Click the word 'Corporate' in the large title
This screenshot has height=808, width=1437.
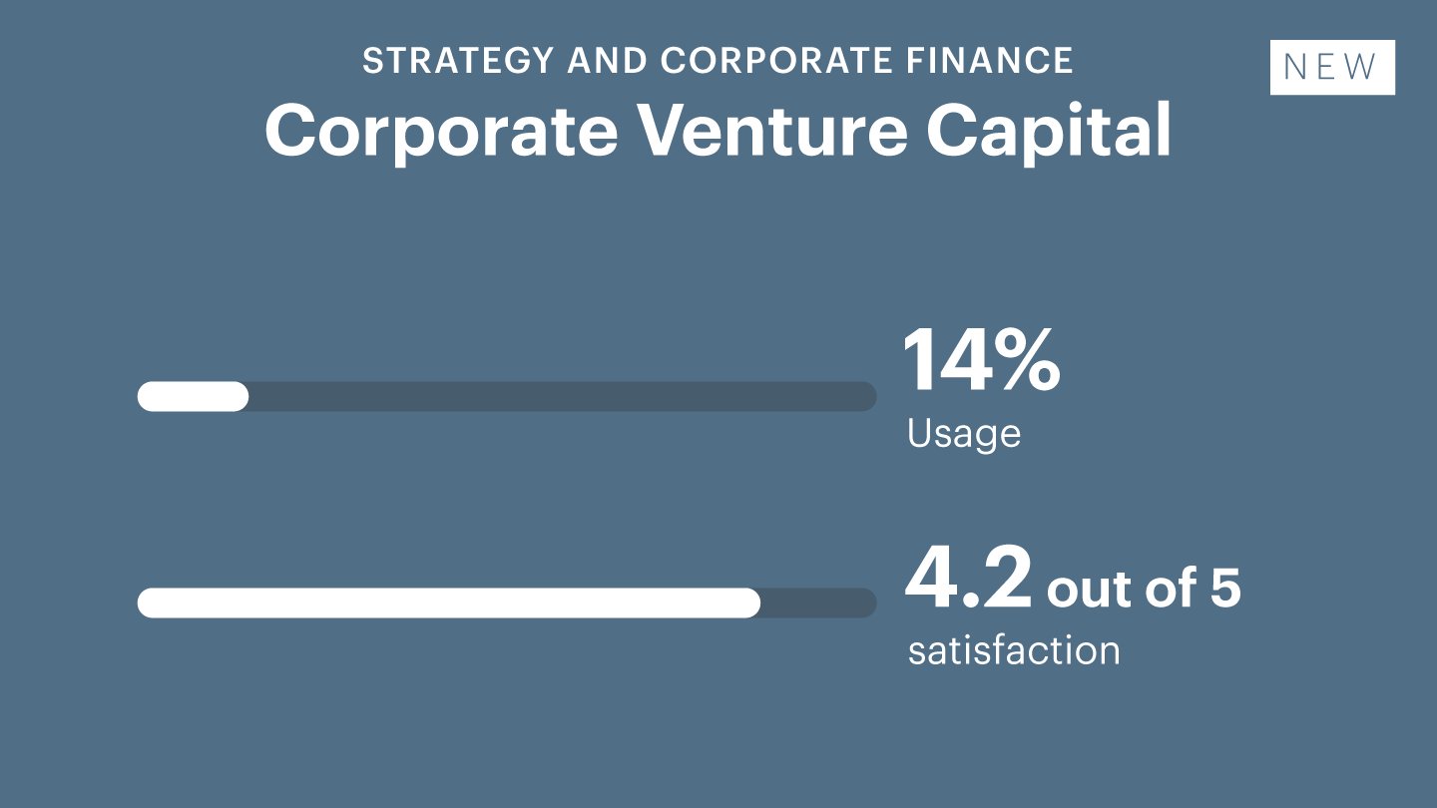click(x=441, y=133)
